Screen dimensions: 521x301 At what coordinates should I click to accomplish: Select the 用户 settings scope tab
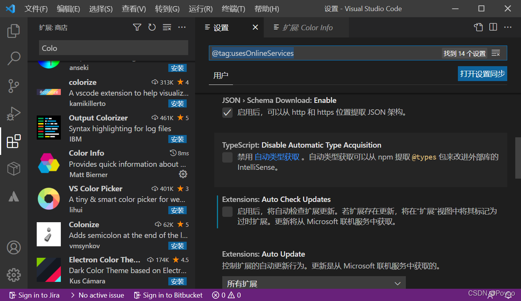221,75
